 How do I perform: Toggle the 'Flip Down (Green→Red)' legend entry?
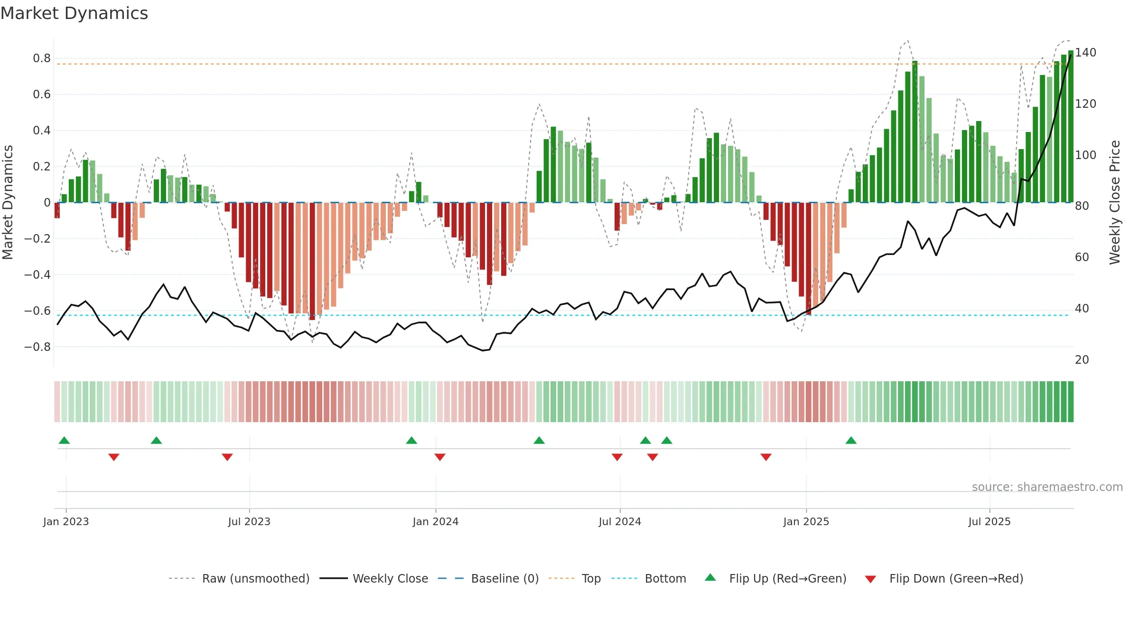tap(944, 578)
